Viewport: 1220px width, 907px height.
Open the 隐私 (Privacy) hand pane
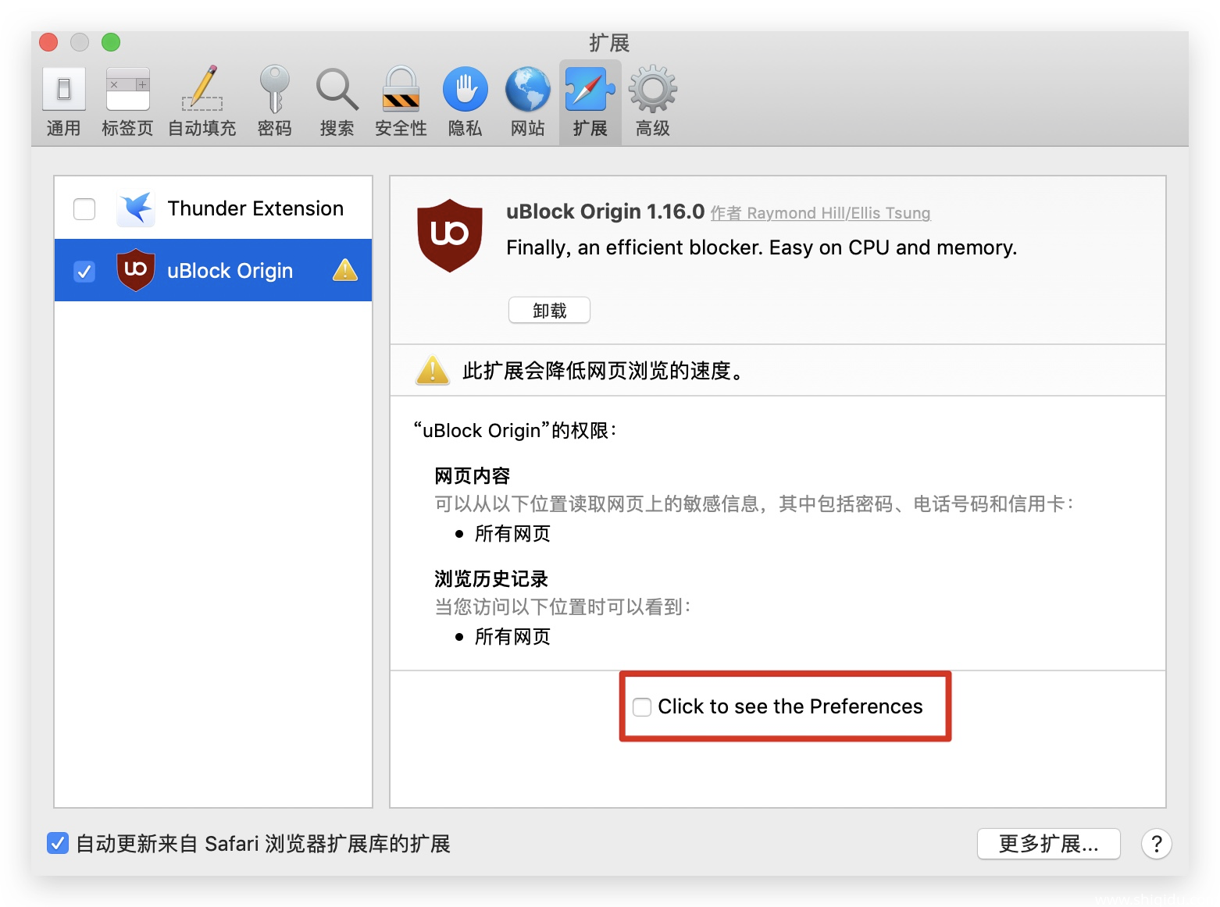(466, 103)
